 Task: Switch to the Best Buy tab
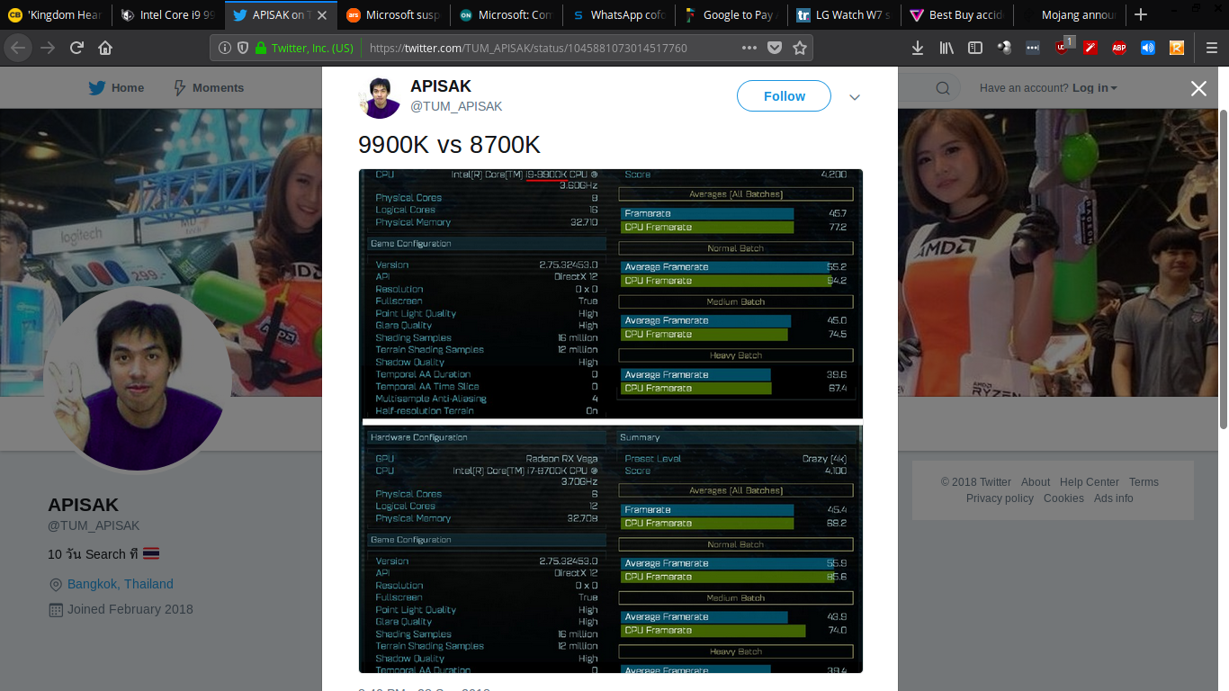955,14
